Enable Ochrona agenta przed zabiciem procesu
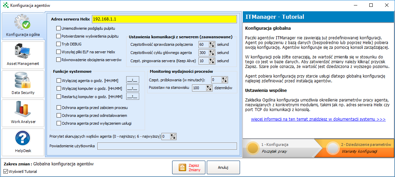The width and height of the screenshot is (395, 177). 58,108
